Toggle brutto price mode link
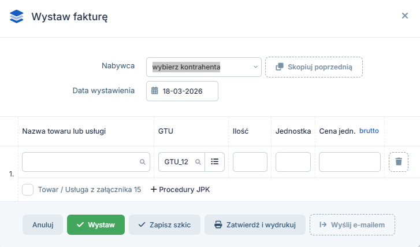 (369, 131)
